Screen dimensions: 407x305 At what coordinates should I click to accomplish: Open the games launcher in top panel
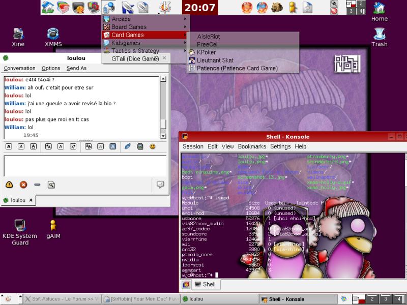pos(109,7)
